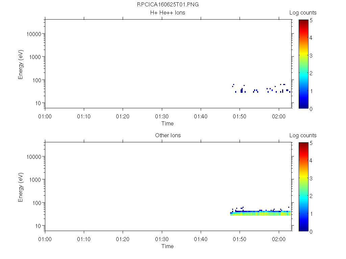Click the 01:10 tick label of H+ plot

click(84, 116)
